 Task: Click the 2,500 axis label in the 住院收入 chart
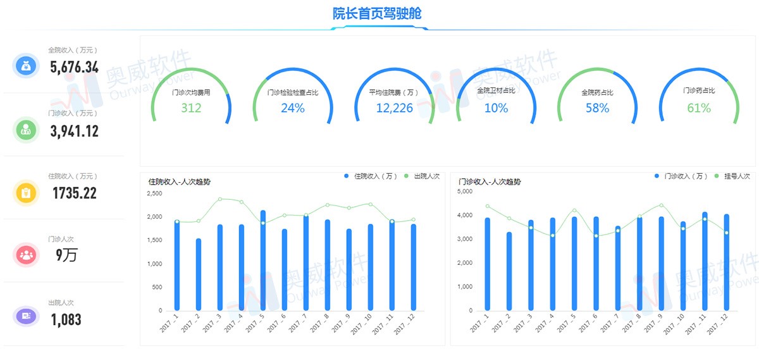coord(154,193)
